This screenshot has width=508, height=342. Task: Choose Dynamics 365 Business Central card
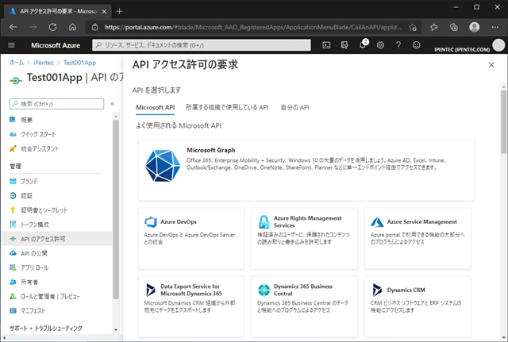click(x=304, y=307)
